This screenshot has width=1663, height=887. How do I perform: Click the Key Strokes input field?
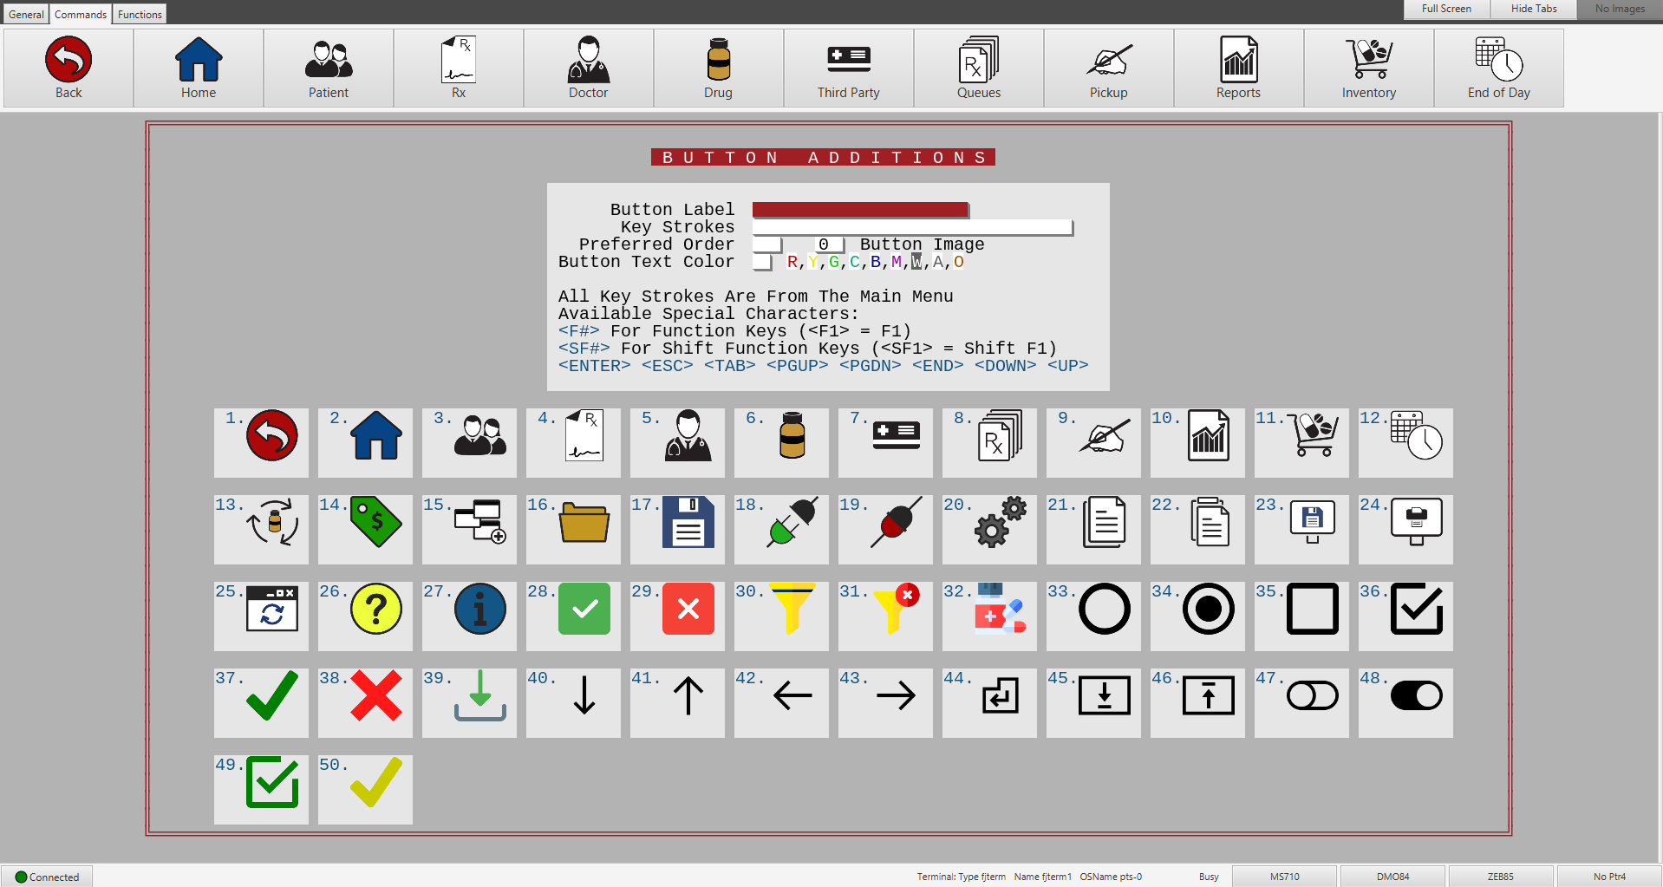[x=912, y=227]
